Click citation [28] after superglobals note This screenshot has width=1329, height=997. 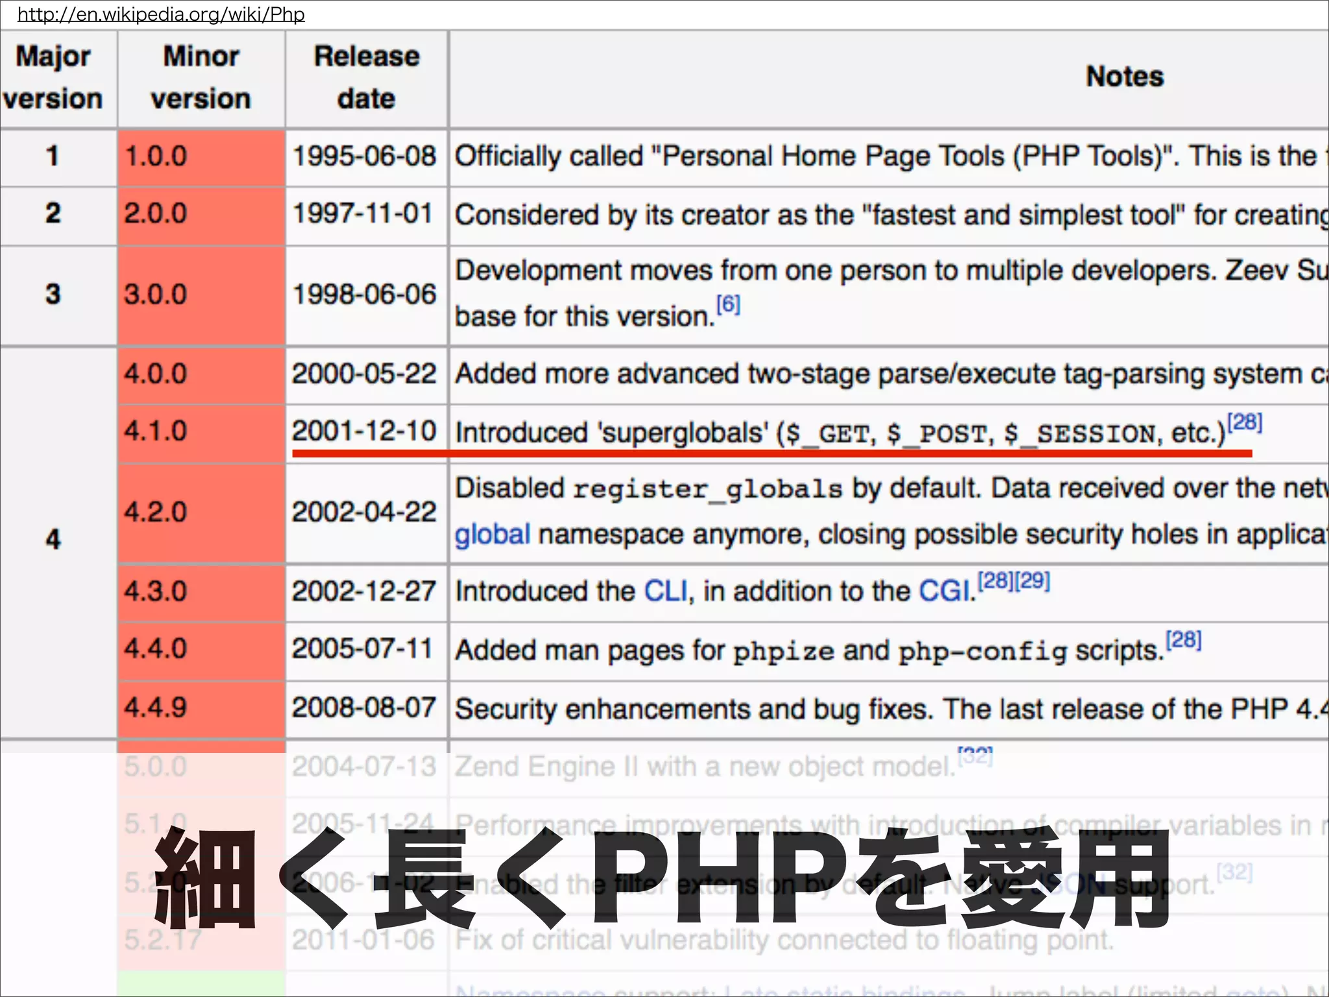1244,422
